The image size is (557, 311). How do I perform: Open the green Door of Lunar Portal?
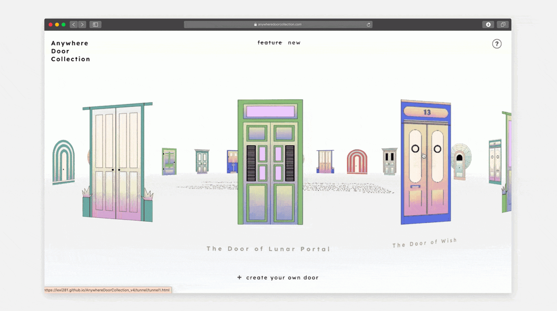(x=270, y=162)
